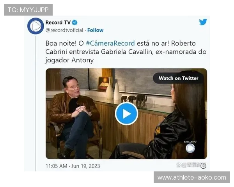Click the blue verified badge
234x187 pixels.
74,23
